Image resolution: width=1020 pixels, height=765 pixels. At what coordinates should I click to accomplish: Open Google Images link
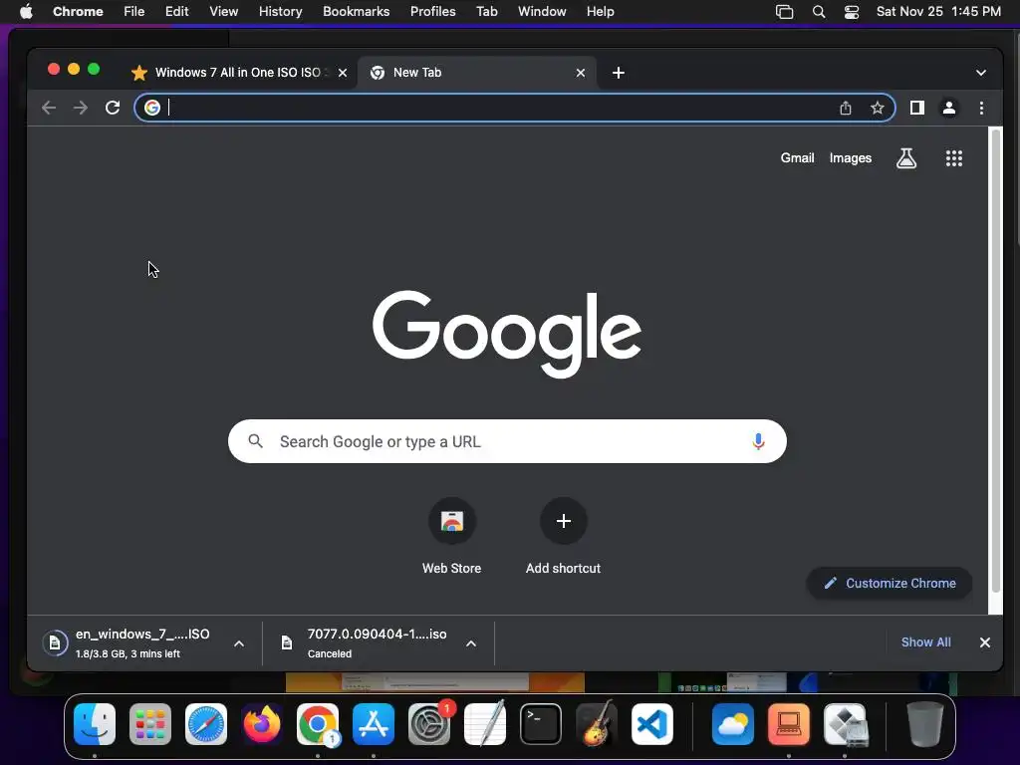[851, 158]
